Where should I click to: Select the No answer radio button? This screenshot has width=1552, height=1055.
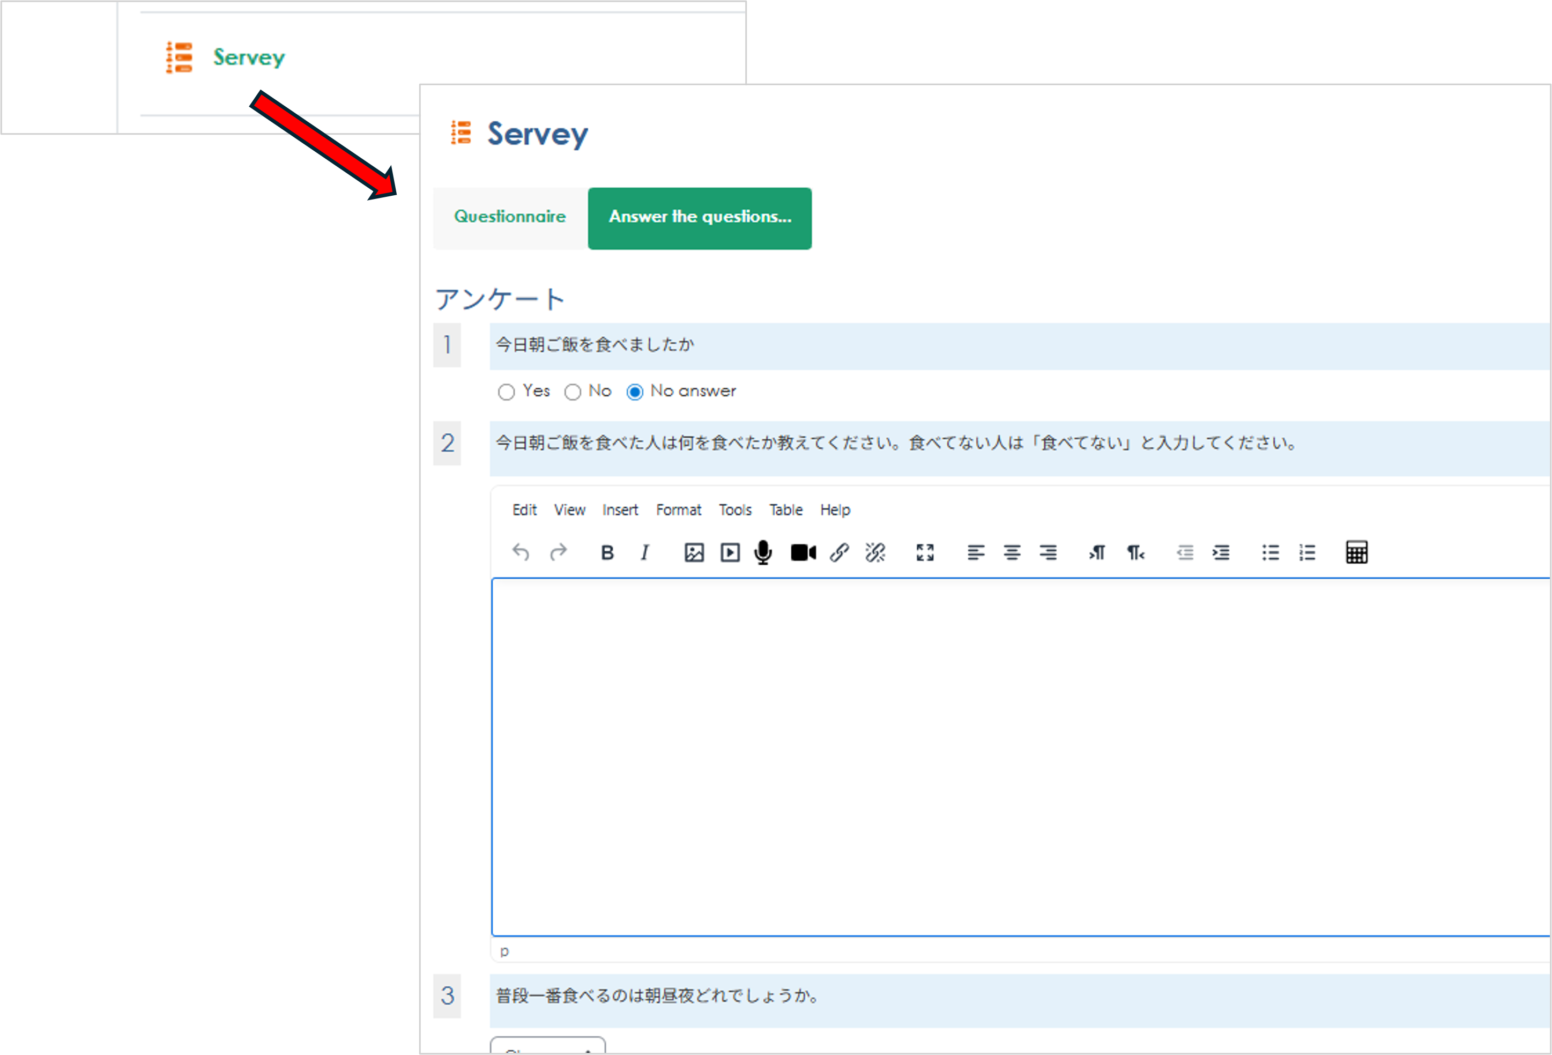[634, 392]
